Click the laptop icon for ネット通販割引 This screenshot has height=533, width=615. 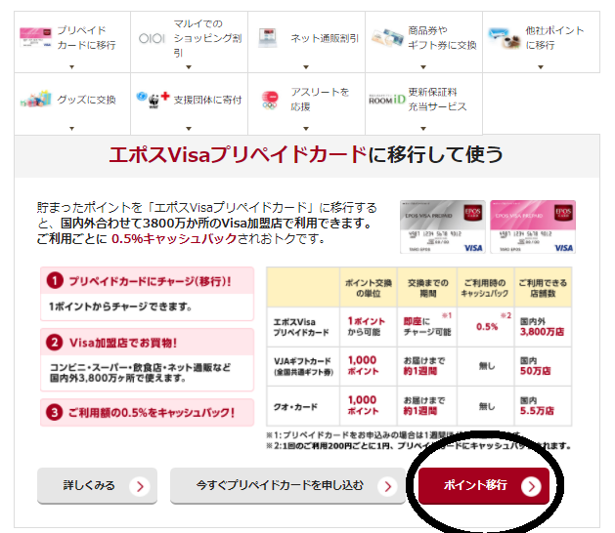pos(268,38)
